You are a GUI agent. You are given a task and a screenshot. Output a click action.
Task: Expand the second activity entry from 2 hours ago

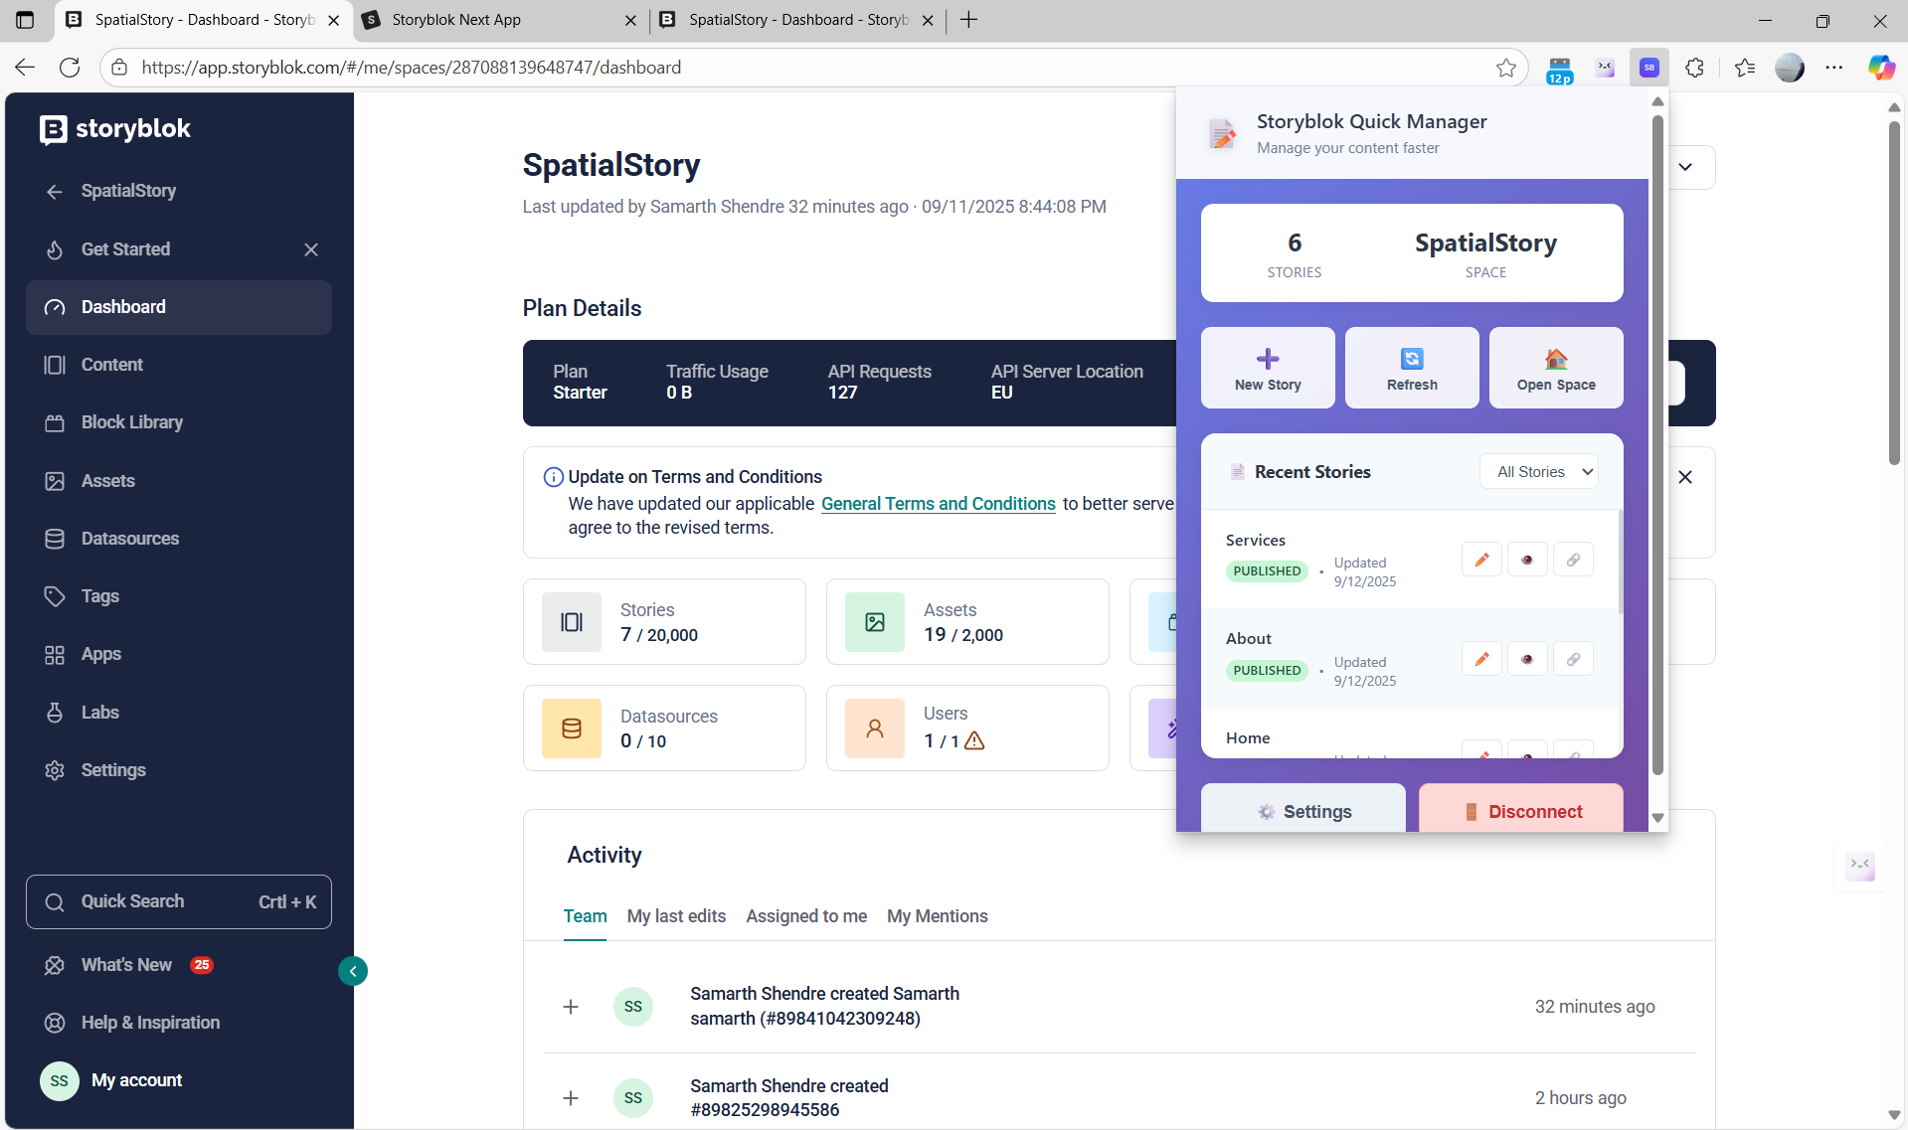(x=571, y=1098)
